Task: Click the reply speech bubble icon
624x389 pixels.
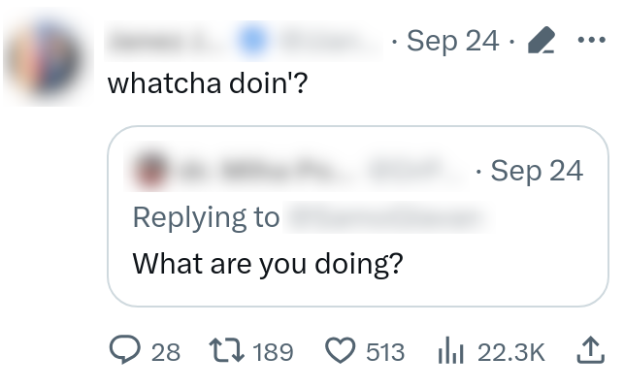Action: click(x=124, y=350)
